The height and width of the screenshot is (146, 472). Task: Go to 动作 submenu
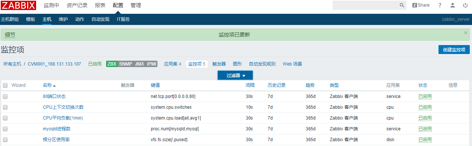pos(80,19)
